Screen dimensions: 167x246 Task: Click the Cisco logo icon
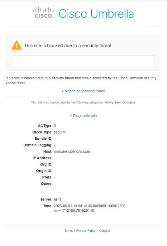point(43,12)
